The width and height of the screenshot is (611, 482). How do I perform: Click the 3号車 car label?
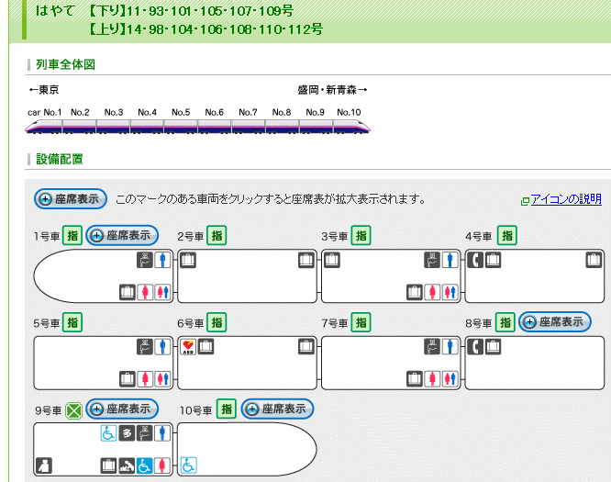pyautogui.click(x=335, y=236)
